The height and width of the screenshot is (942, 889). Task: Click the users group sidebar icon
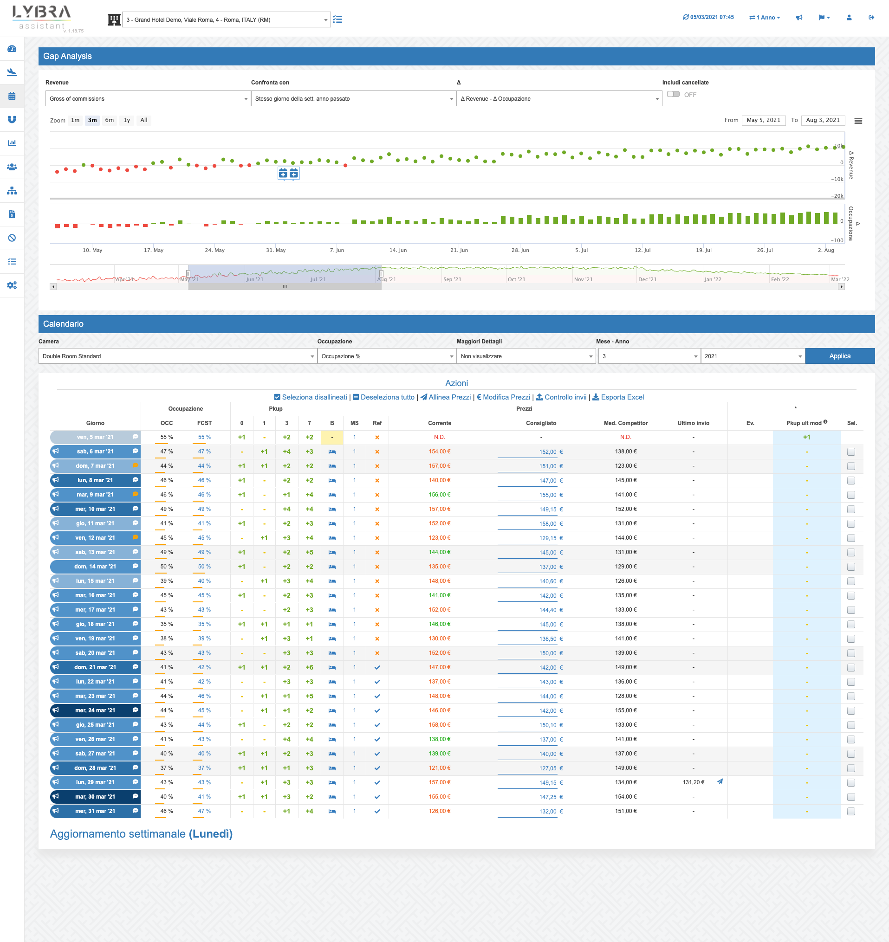pyautogui.click(x=12, y=167)
